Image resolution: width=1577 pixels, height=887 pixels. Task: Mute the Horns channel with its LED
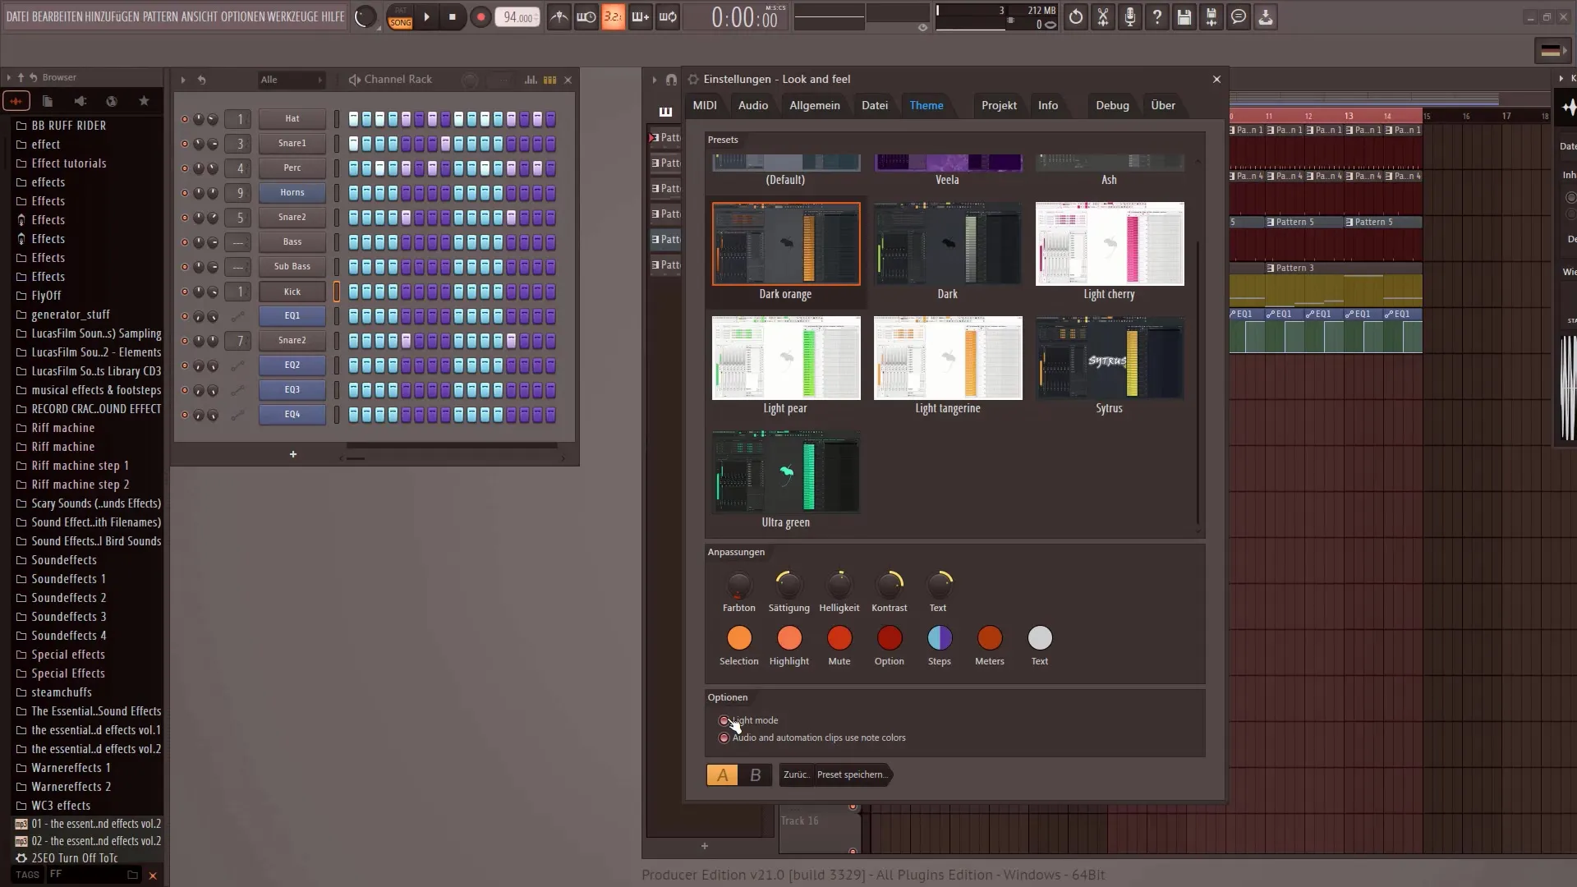(184, 193)
